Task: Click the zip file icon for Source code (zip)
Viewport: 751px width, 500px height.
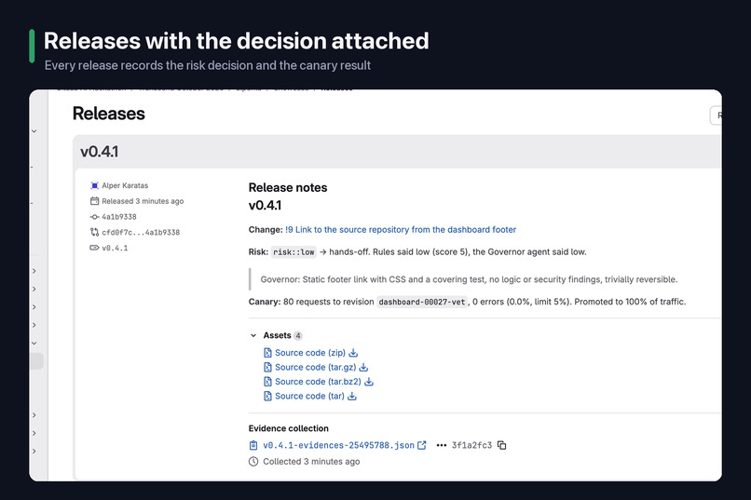Action: pos(267,353)
